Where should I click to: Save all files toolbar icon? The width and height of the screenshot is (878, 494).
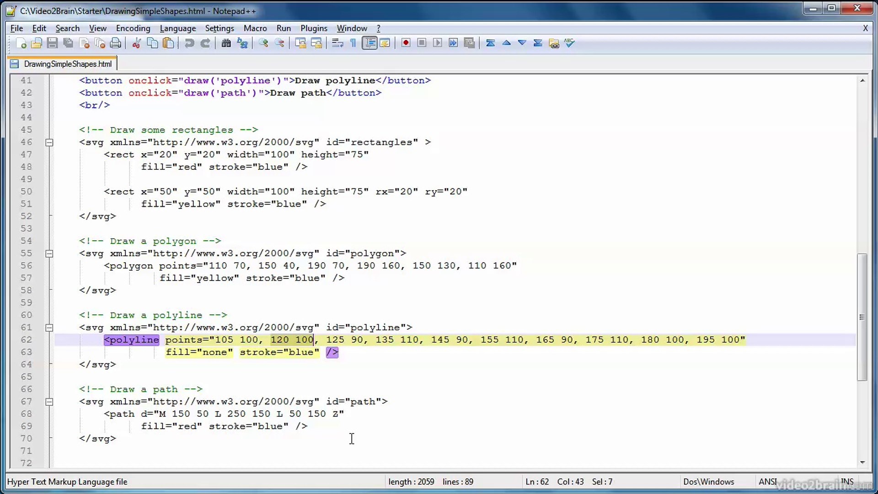[68, 43]
